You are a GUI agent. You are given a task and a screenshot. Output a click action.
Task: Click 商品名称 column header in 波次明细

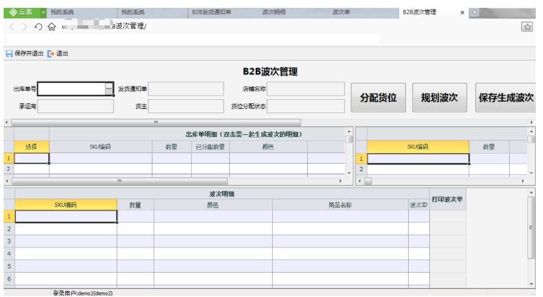[340, 205]
